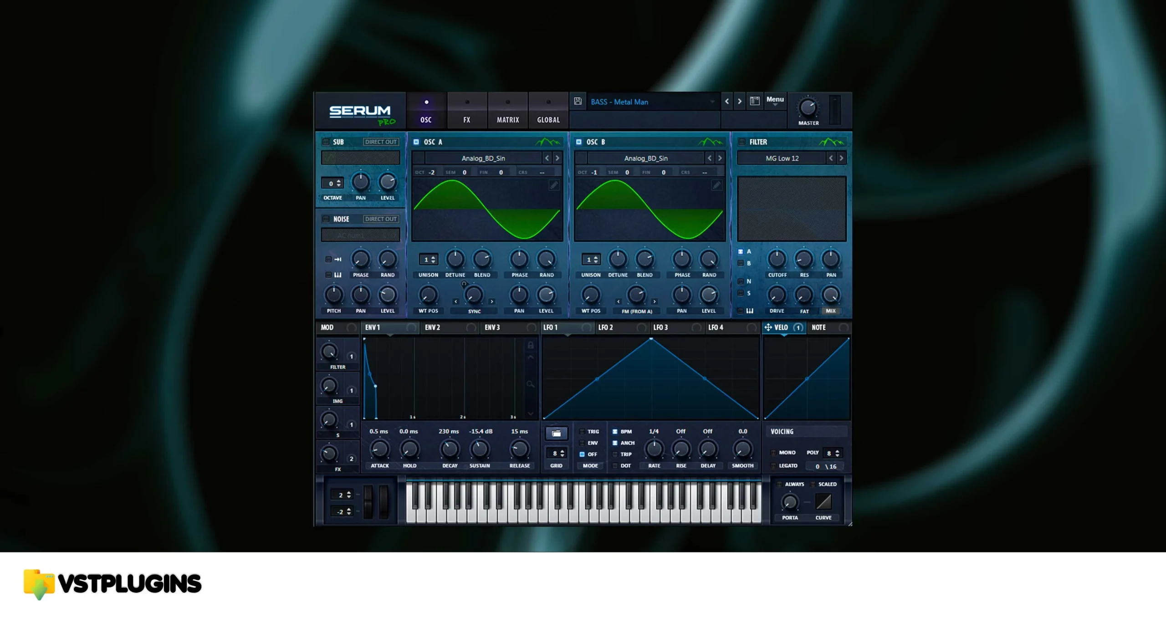Switch to the FX tab
The height and width of the screenshot is (618, 1166).
click(x=467, y=111)
